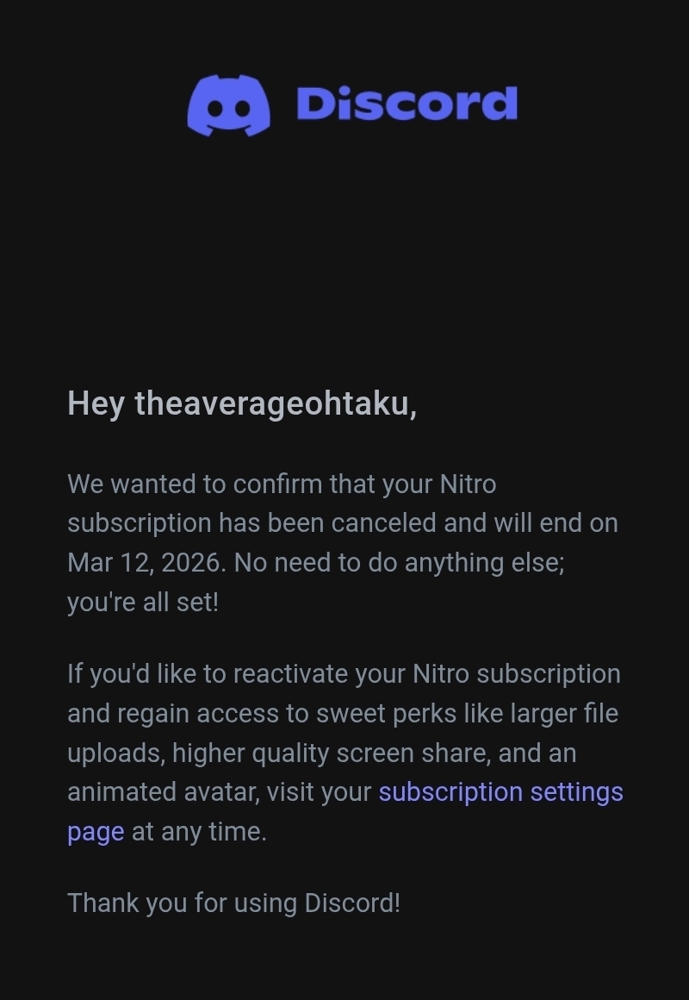
Task: Click the "larger file" perk text
Action: pyautogui.click(x=576, y=713)
